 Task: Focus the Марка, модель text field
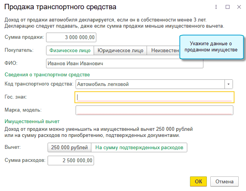pyautogui.click(x=154, y=110)
